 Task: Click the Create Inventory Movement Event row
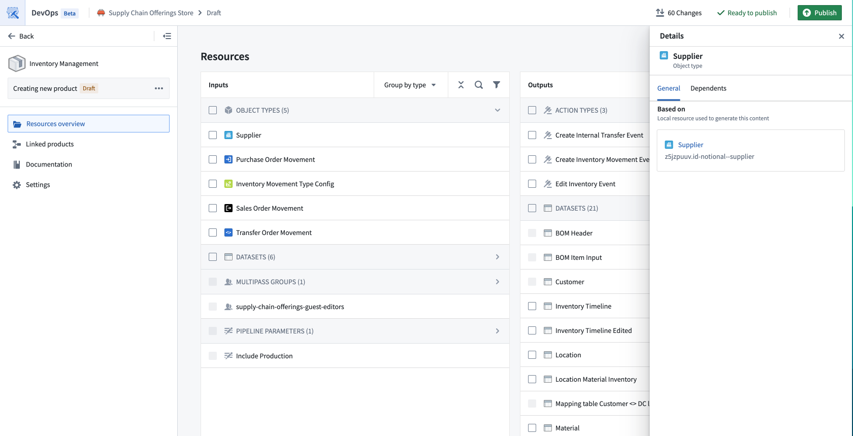(x=585, y=159)
